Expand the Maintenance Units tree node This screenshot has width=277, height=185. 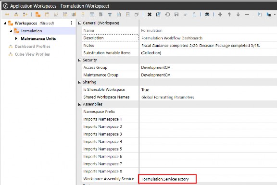coord(16,38)
